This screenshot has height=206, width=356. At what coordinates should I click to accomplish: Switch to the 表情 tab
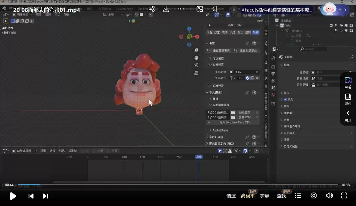click(225, 33)
